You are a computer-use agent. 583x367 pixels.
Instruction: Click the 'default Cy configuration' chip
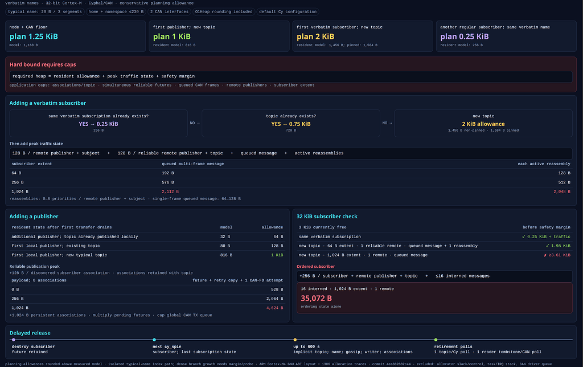click(x=288, y=11)
